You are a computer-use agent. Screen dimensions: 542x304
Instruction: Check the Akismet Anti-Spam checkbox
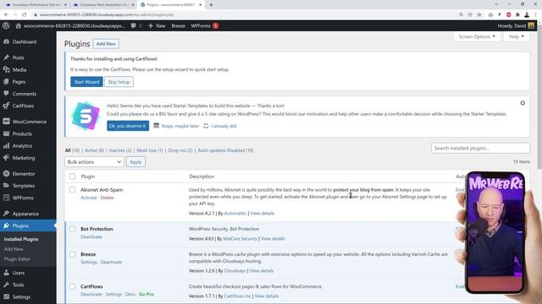coord(72,190)
